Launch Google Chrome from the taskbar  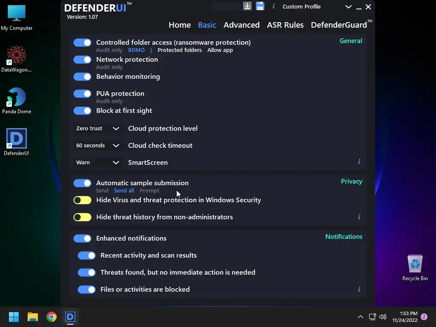[52, 317]
